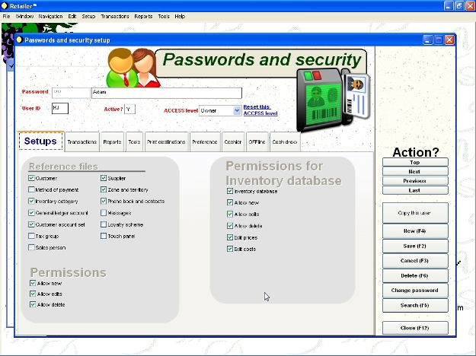Open the ACCESS level dropdown
The image size is (476, 356).
(x=237, y=110)
